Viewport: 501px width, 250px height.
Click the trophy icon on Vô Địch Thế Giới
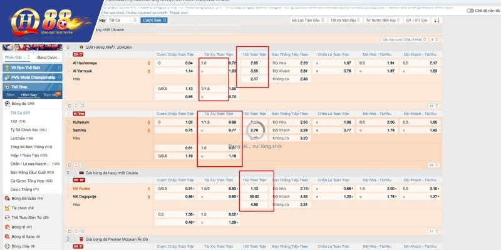pos(7,67)
